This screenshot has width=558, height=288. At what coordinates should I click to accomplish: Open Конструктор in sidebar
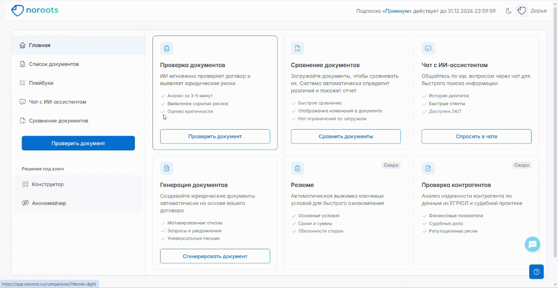(78, 184)
